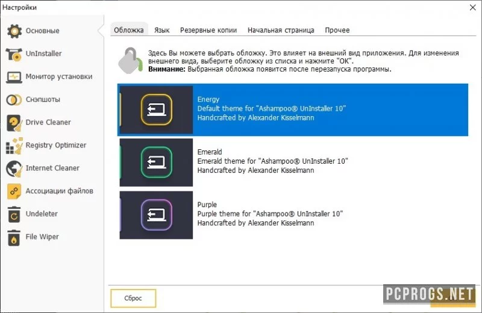Switch to the Обложка tab
This screenshot has width=482, height=313.
[x=129, y=30]
